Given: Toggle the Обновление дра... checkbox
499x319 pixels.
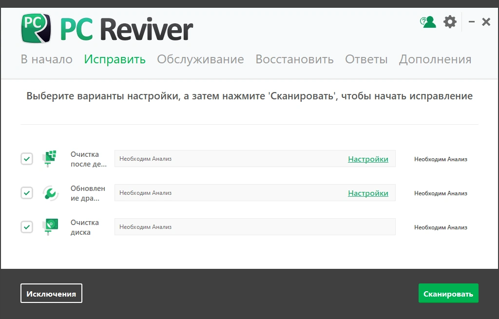Looking at the screenshot, I should 27,193.
